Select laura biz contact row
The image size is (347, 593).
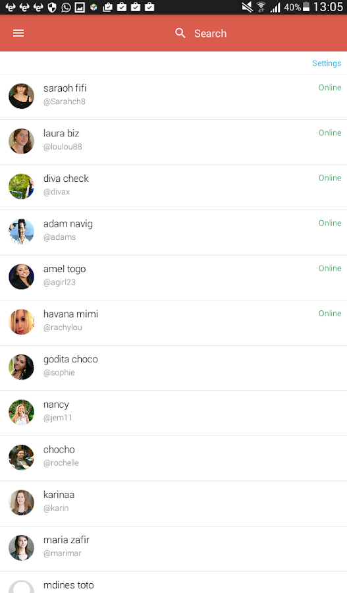[x=174, y=142]
